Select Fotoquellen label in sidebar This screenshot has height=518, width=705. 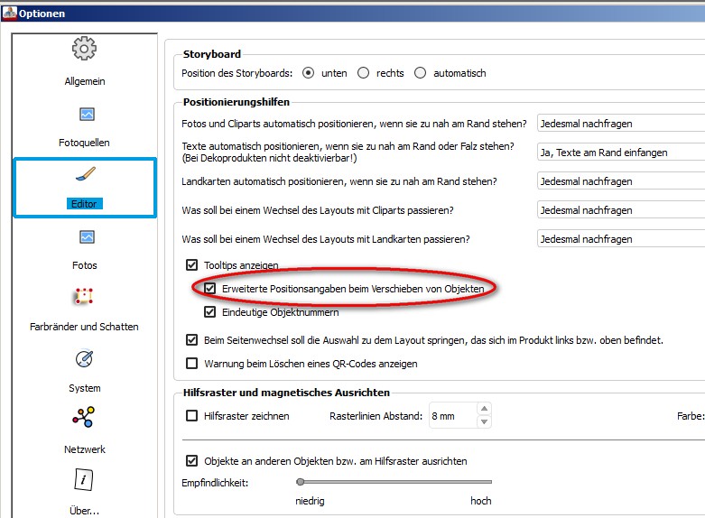pos(84,143)
